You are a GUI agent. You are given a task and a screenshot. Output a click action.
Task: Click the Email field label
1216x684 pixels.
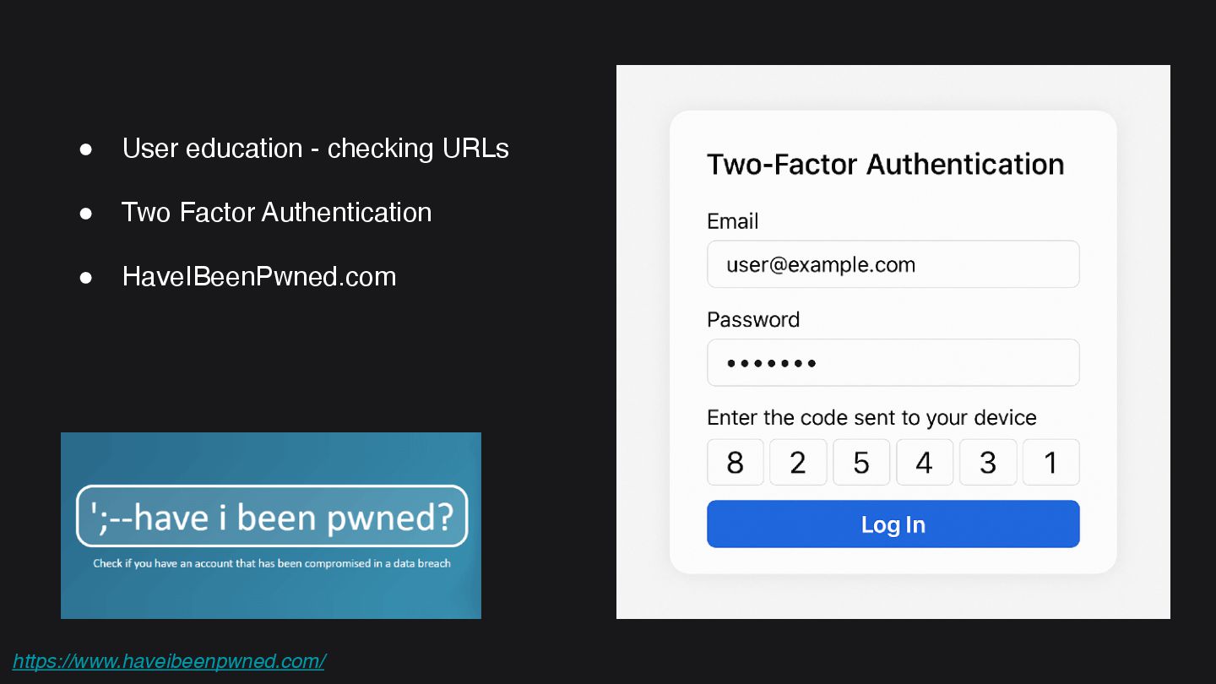pos(732,221)
